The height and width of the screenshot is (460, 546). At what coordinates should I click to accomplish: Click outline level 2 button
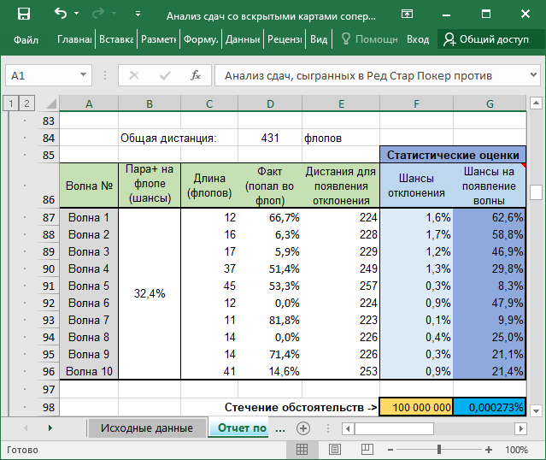26,103
